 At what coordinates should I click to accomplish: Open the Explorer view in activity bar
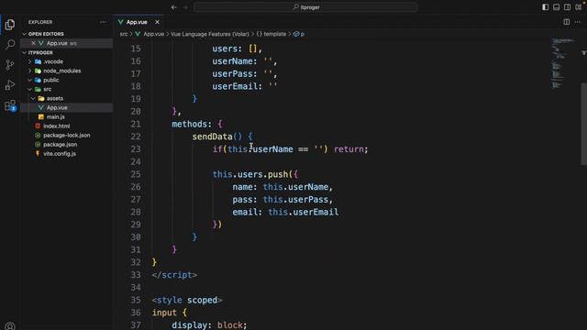coord(10,25)
